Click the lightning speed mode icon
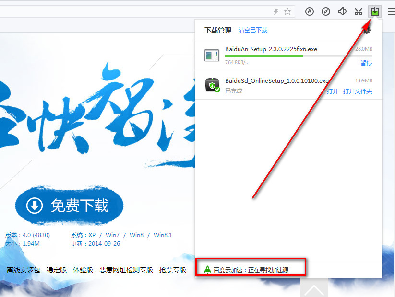 click(276, 11)
